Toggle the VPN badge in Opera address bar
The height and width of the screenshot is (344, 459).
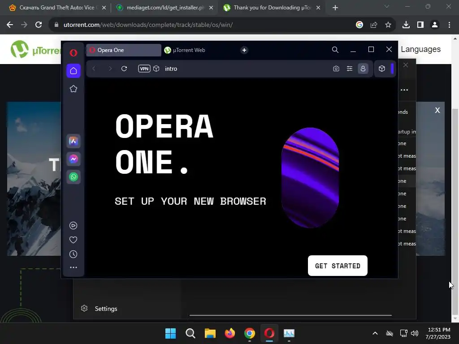(x=144, y=69)
